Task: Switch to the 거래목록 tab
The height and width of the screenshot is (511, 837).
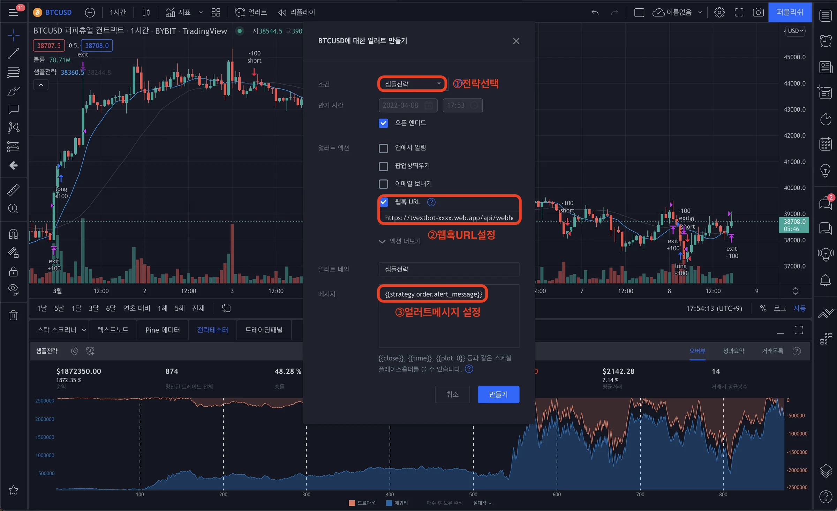Action: click(x=772, y=351)
